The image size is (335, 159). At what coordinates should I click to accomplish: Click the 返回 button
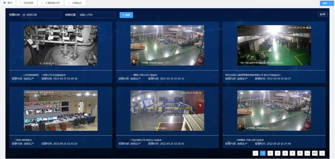[323, 14]
